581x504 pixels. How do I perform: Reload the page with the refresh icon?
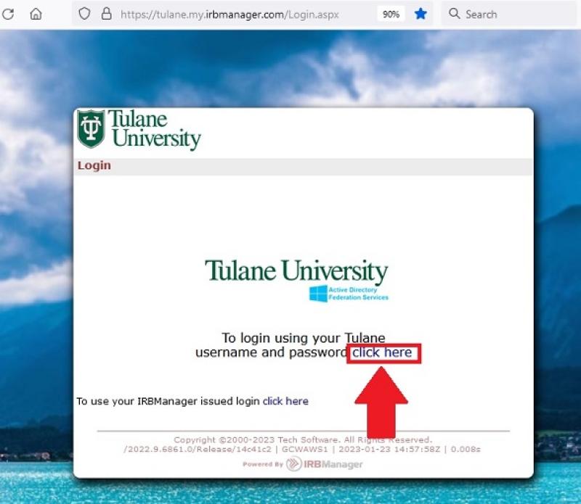8,14
